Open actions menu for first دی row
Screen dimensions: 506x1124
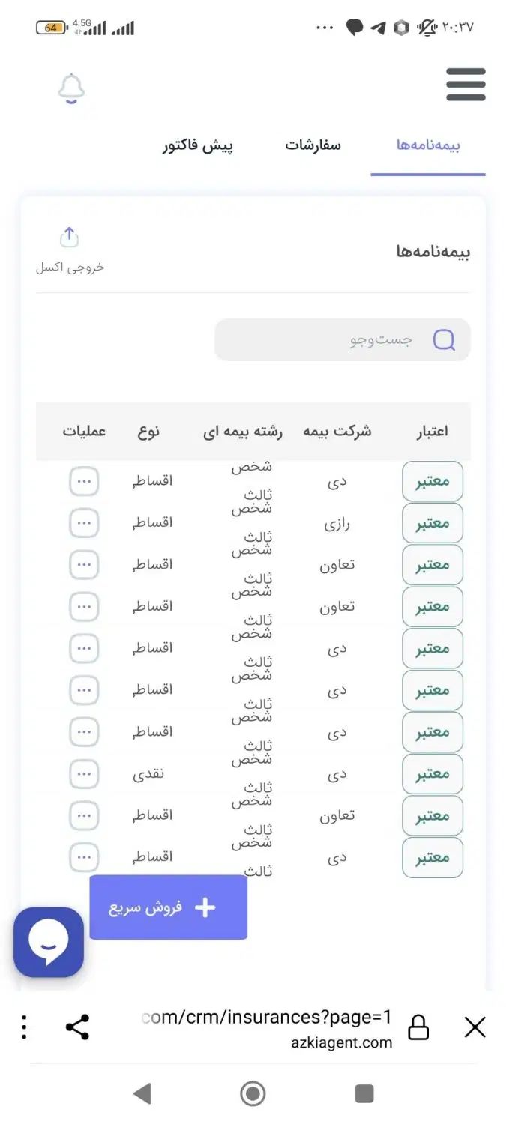[x=84, y=481]
